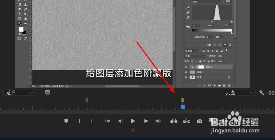Open the 适合 zoom level dropdown
The image size is (275, 140).
(19, 93)
